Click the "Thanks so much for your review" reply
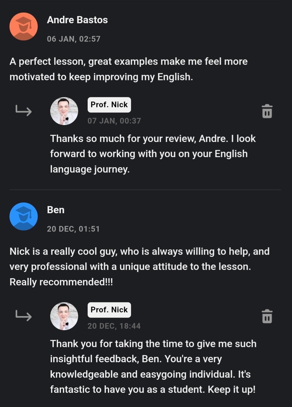 pos(153,154)
